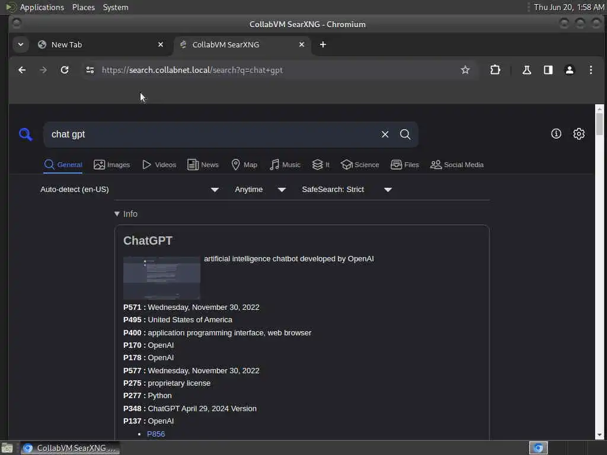
Task: Open the SafeSearch: Strict dropdown
Action: point(347,190)
